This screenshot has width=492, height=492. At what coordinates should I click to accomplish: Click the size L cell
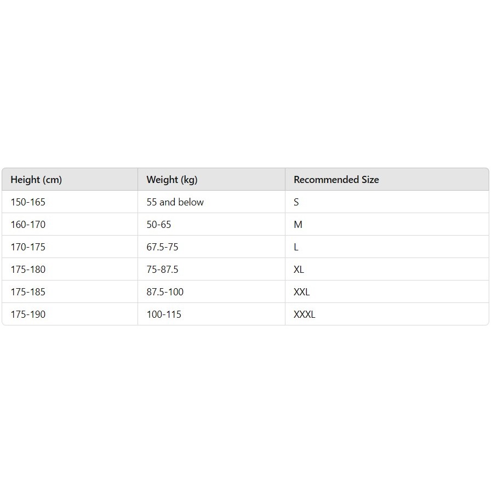click(387, 247)
